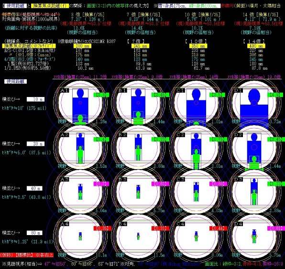Pick the A3 view circle at 40 m
The height and width of the screenshot is (269, 285).
pyautogui.click(x=80, y=191)
